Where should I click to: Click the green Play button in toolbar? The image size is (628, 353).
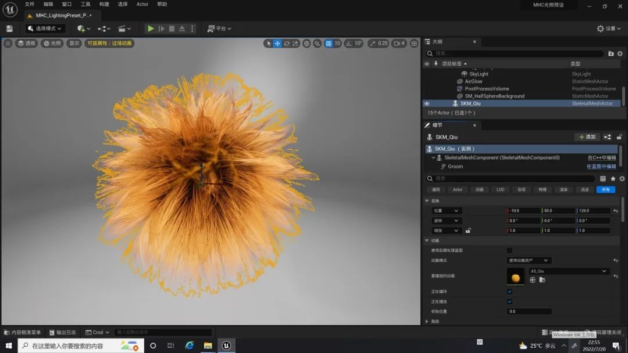[151, 28]
